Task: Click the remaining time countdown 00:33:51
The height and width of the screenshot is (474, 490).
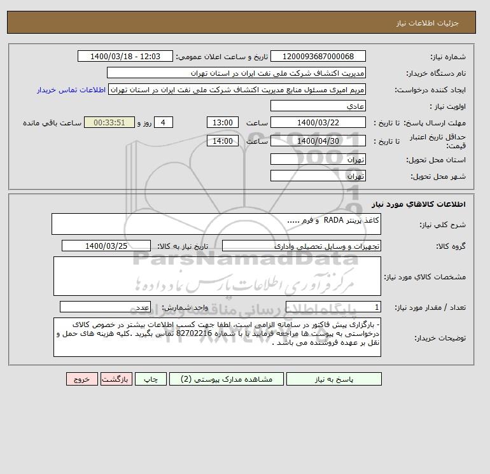Action: [109, 123]
